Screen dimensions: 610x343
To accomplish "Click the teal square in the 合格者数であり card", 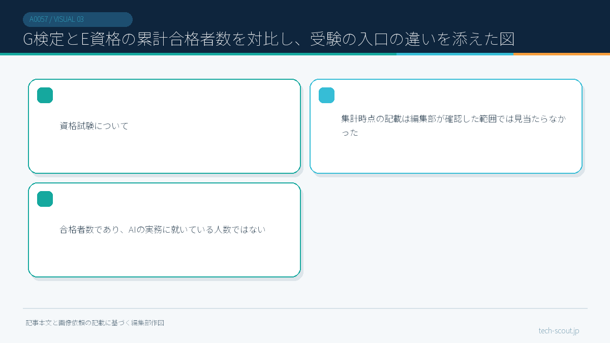I will tap(45, 199).
